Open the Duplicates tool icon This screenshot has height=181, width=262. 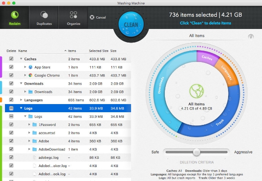tap(44, 15)
